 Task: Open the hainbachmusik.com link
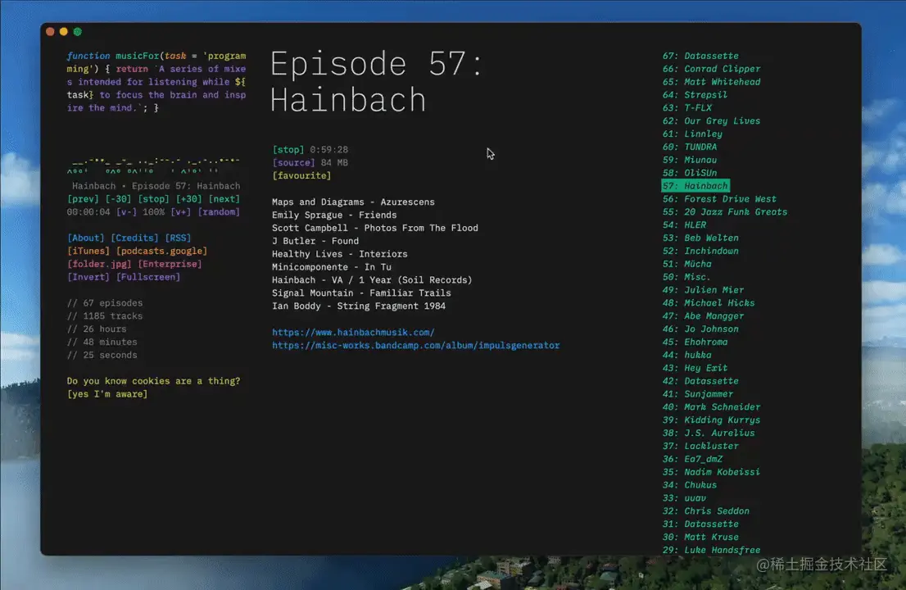tap(353, 332)
